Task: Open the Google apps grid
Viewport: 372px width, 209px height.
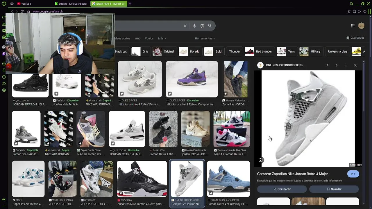Action: (353, 26)
